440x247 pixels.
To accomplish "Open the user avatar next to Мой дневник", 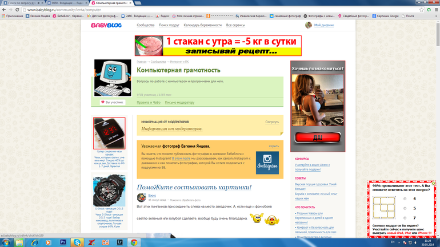I will click(x=309, y=25).
